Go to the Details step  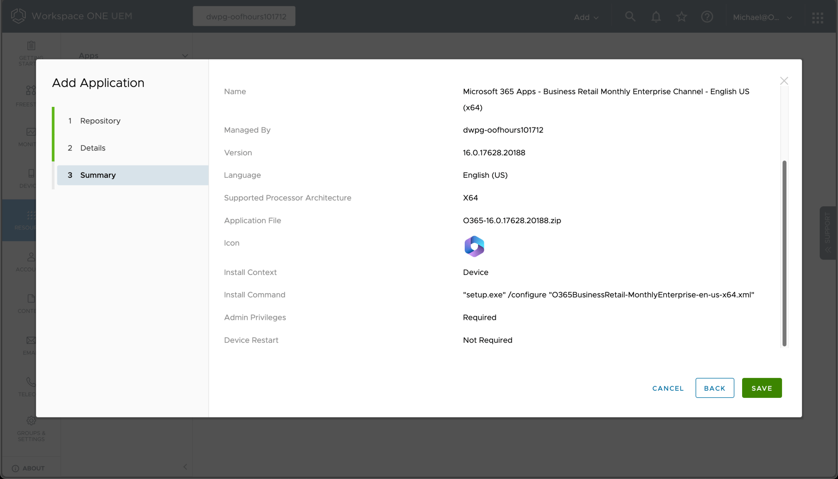[93, 148]
